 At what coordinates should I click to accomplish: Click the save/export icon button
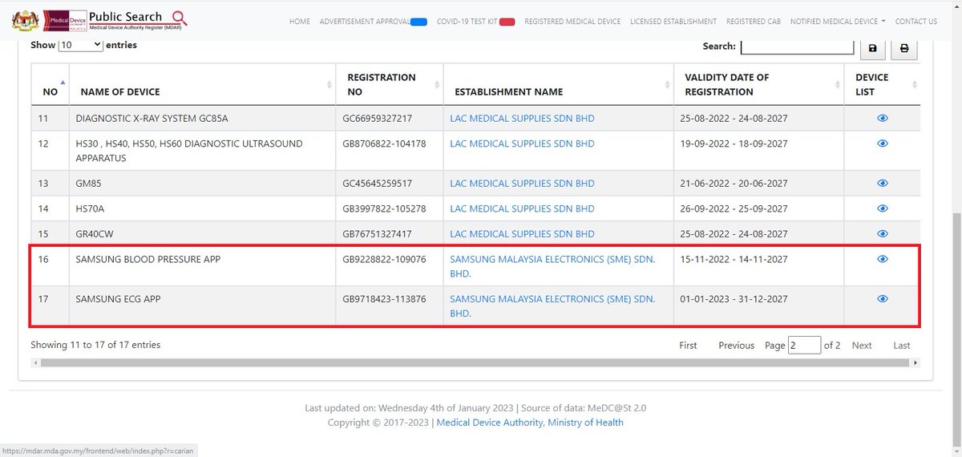pos(872,49)
